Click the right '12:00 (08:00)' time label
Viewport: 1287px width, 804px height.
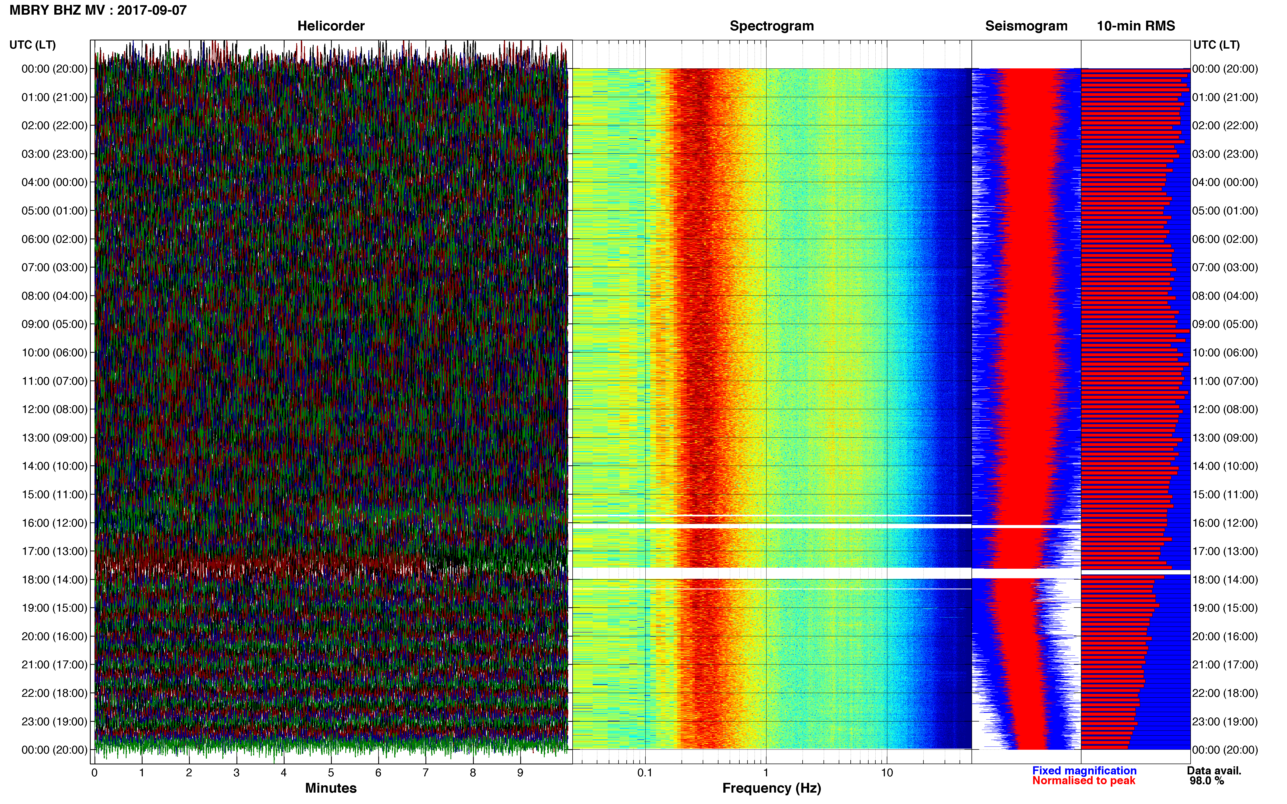tap(1225, 409)
